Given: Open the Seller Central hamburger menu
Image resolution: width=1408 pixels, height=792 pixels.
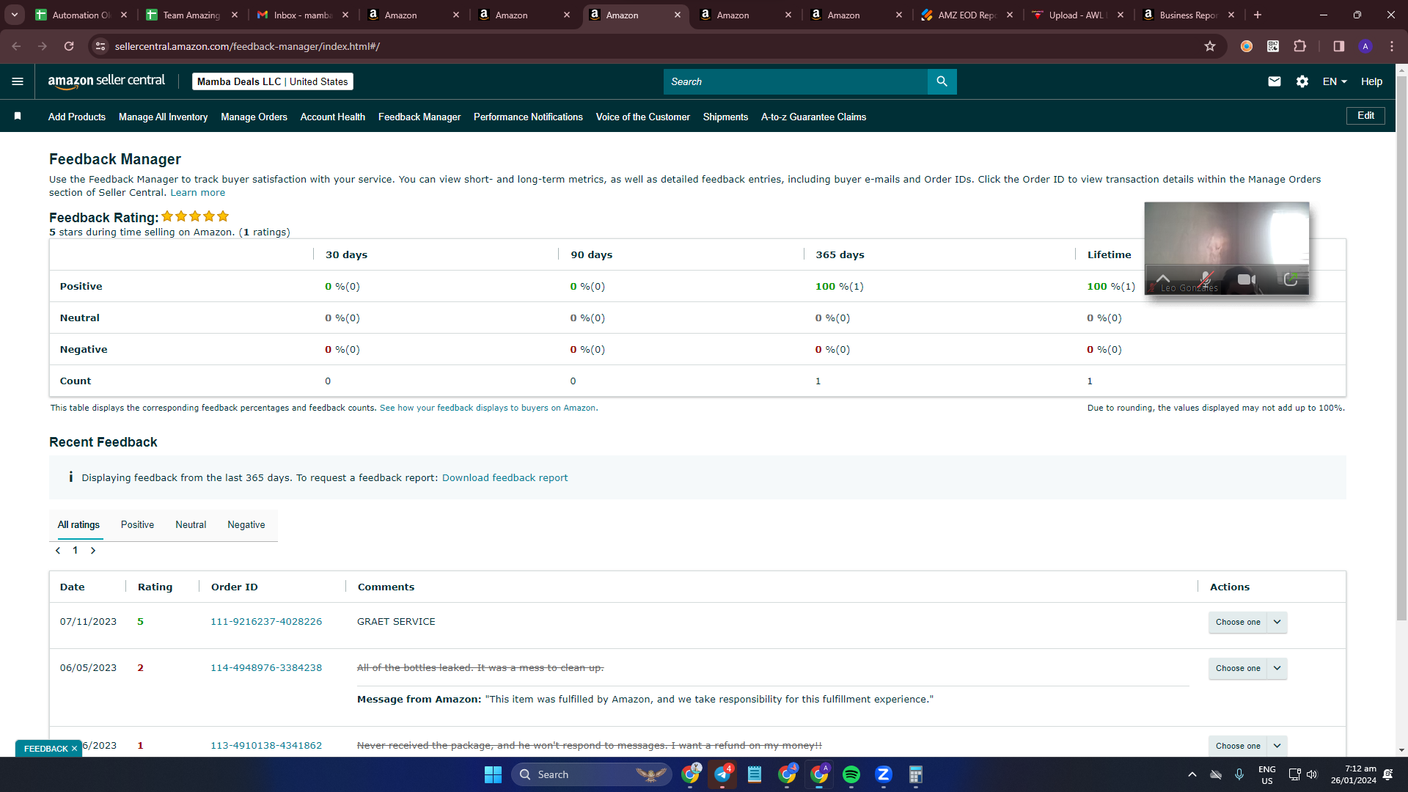Looking at the screenshot, I should pyautogui.click(x=18, y=81).
